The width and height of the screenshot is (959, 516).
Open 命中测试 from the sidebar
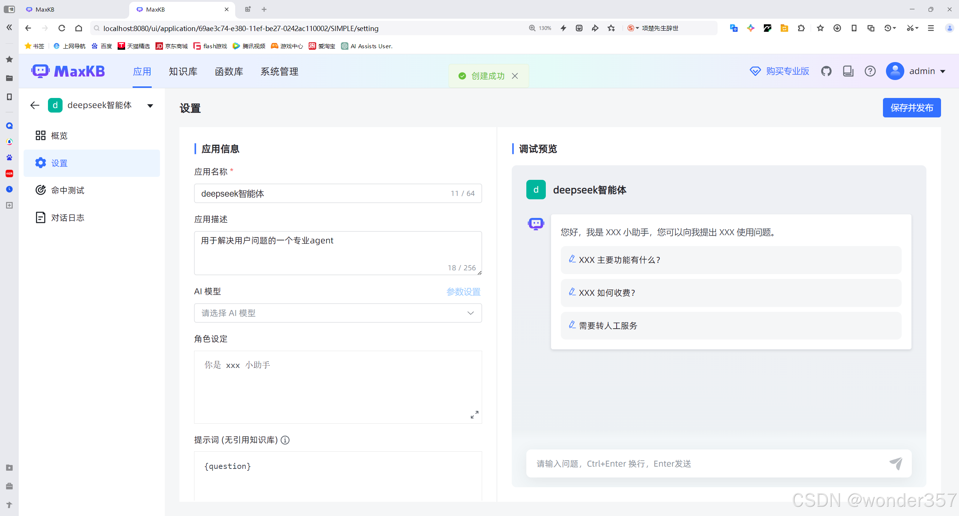pyautogui.click(x=68, y=190)
